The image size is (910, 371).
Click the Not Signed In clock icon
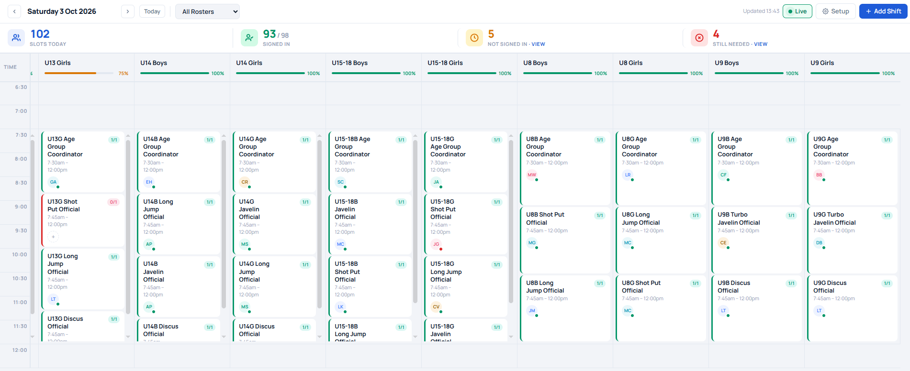[x=474, y=38]
